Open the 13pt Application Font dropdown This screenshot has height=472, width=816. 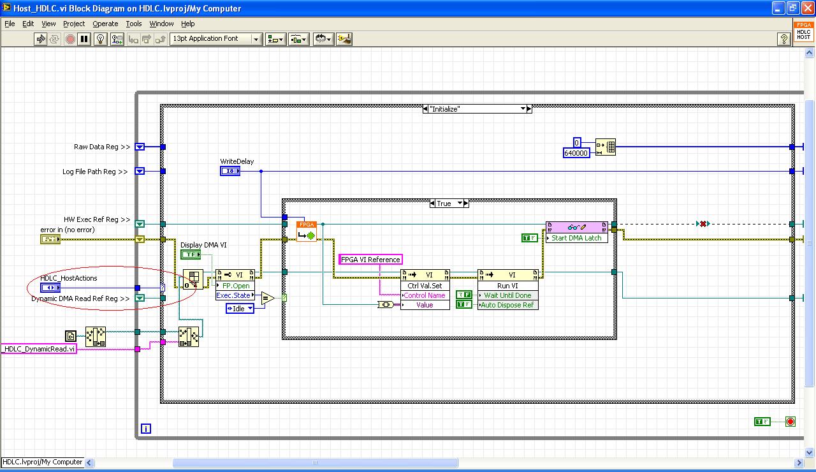(x=256, y=39)
